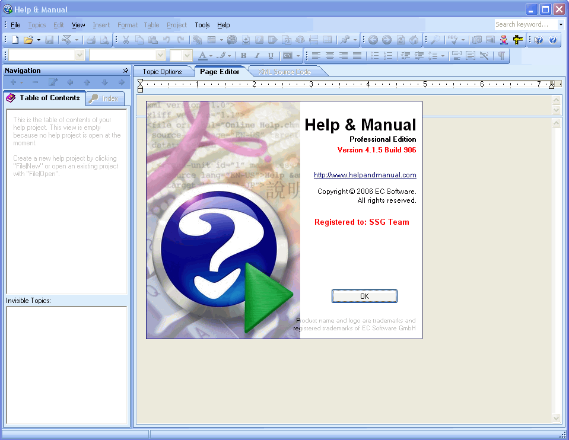Click the highlighter color pen swatch

click(221, 56)
